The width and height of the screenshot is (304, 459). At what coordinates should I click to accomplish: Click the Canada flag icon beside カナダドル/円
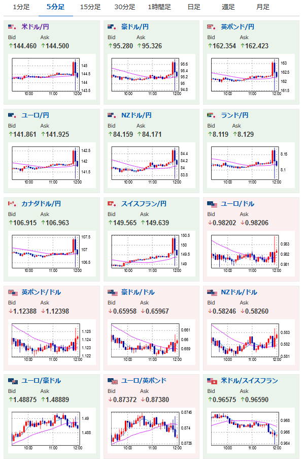pos(12,204)
